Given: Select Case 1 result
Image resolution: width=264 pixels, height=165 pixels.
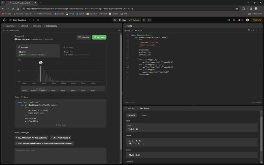Looking at the screenshot, I should pyautogui.click(x=131, y=115).
